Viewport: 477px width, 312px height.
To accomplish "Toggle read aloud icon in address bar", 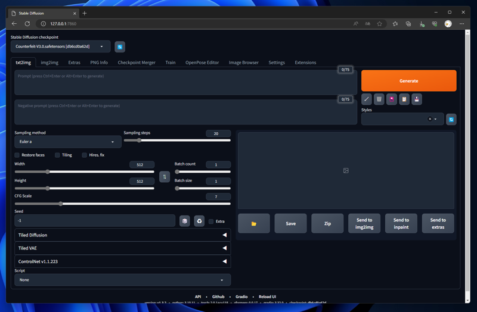I will (355, 24).
